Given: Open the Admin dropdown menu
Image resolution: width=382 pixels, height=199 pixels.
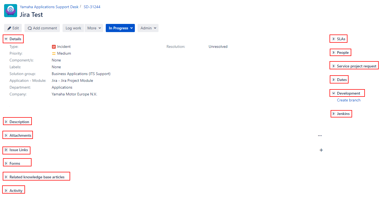Looking at the screenshot, I should (x=148, y=28).
